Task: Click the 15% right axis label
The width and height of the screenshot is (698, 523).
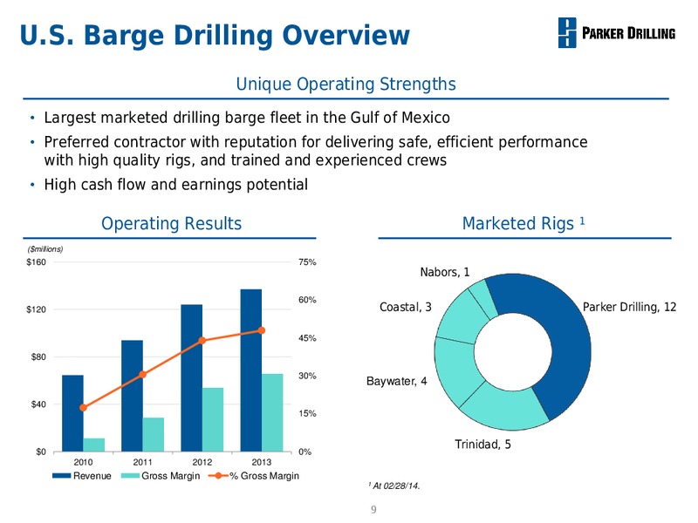Action: pyautogui.click(x=307, y=413)
